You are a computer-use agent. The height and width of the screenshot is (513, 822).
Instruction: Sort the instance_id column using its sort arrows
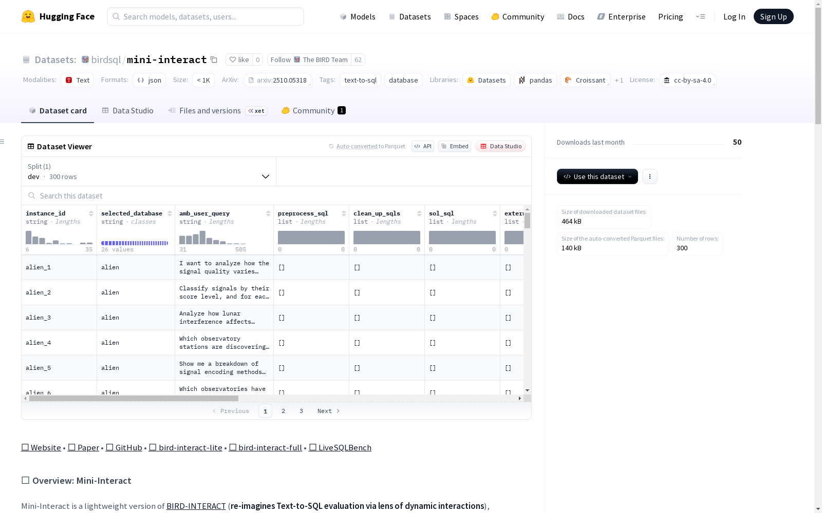[91, 213]
